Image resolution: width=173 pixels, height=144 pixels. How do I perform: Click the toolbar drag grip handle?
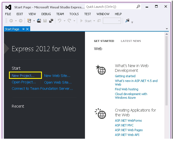(6, 21)
